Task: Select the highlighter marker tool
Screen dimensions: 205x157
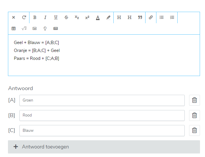Action: tap(108, 17)
